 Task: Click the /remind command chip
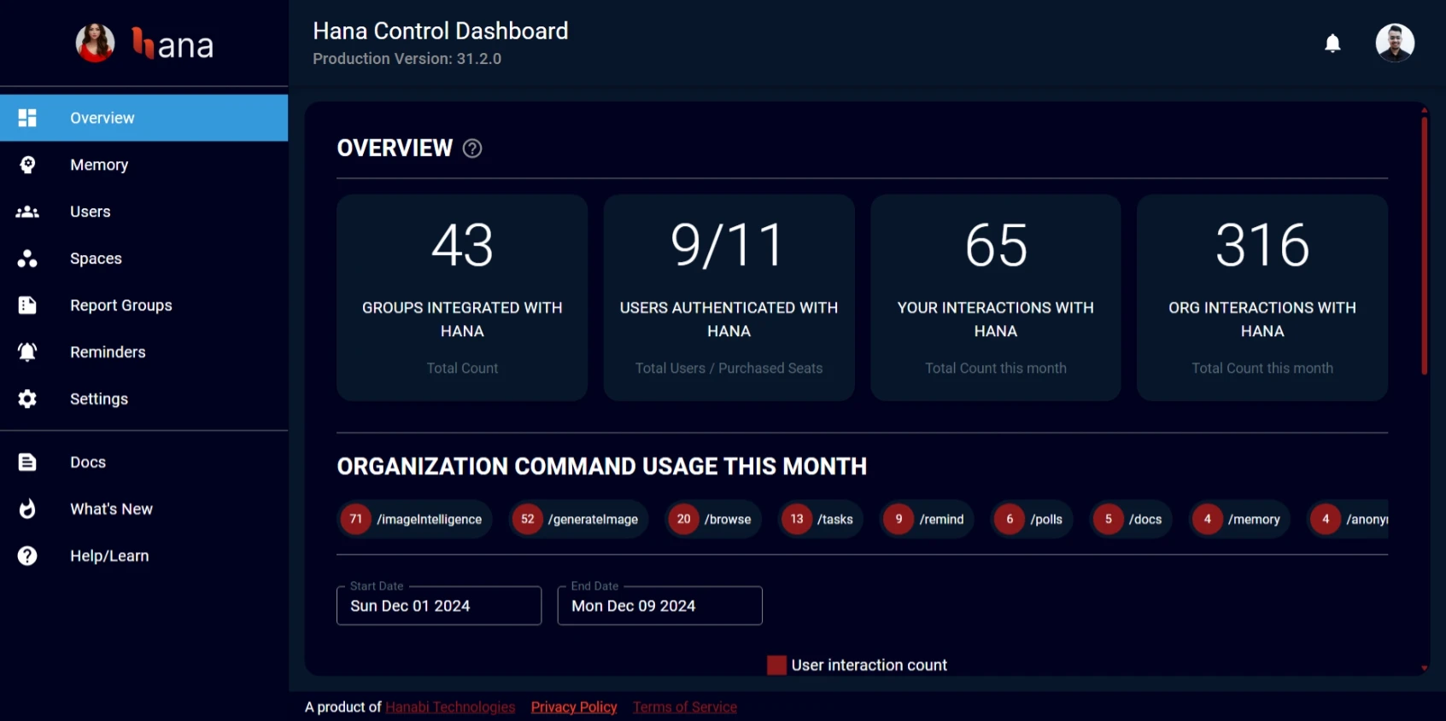coord(928,519)
